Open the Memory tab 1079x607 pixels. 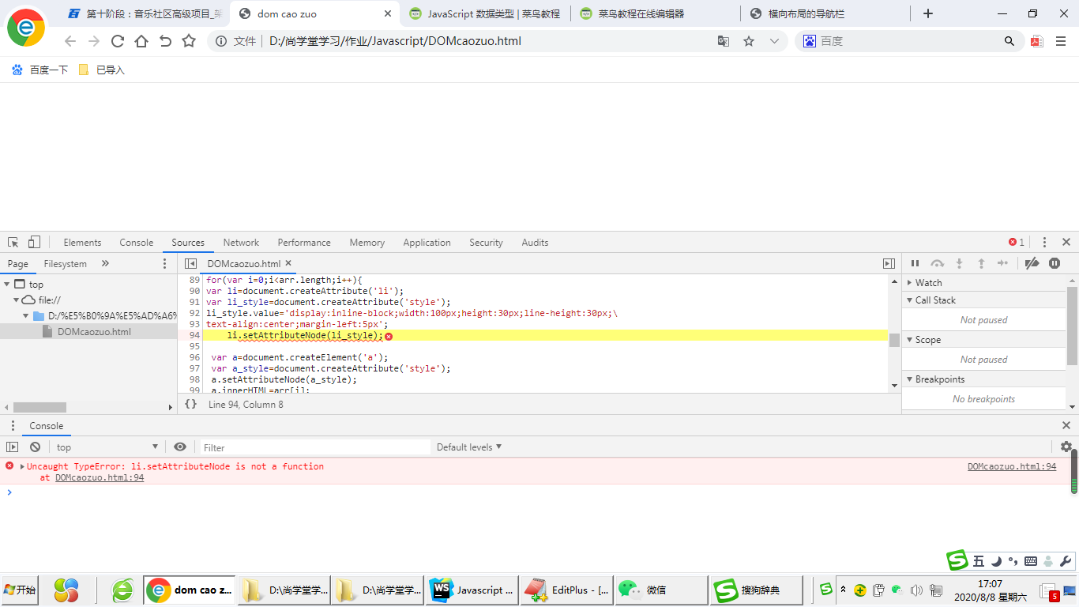click(367, 243)
